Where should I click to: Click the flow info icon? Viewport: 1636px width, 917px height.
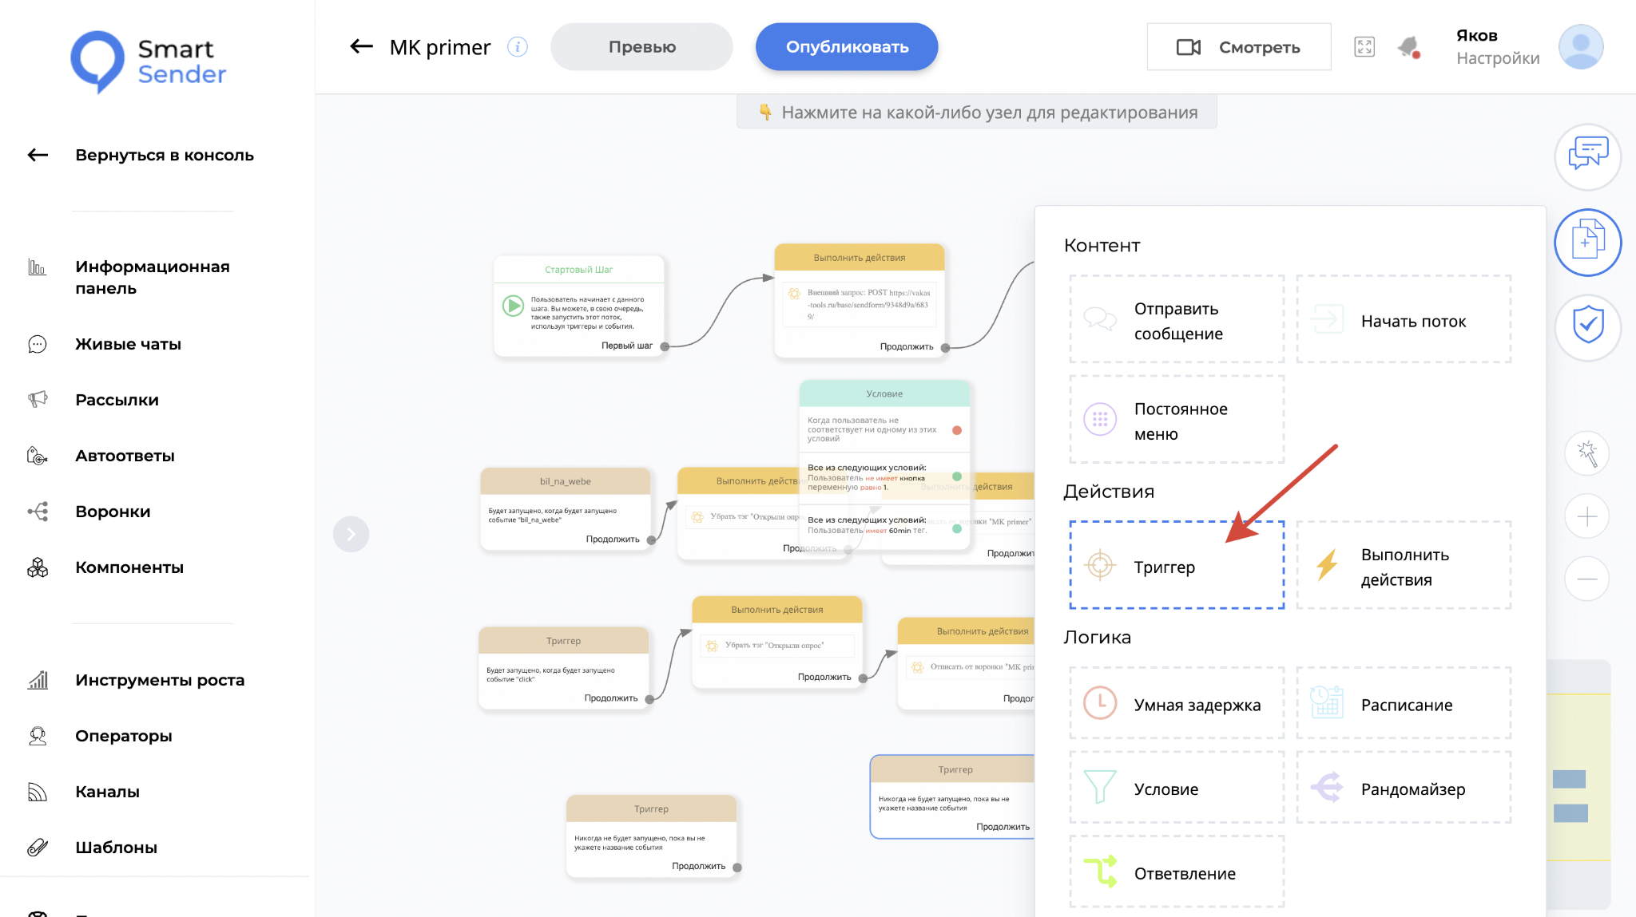(518, 47)
